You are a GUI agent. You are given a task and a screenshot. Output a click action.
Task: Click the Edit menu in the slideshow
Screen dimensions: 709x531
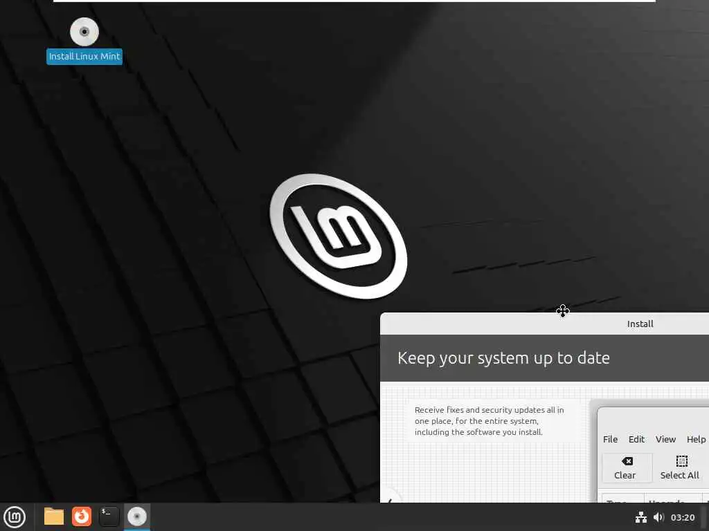click(x=636, y=439)
